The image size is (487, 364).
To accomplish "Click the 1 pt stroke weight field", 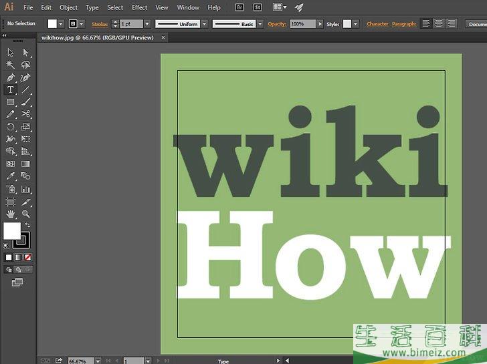I will pos(131,24).
